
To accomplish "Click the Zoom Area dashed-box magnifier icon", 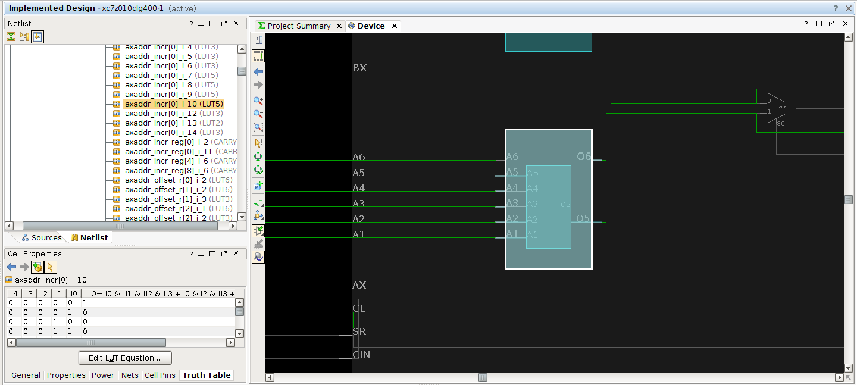I will (x=258, y=127).
